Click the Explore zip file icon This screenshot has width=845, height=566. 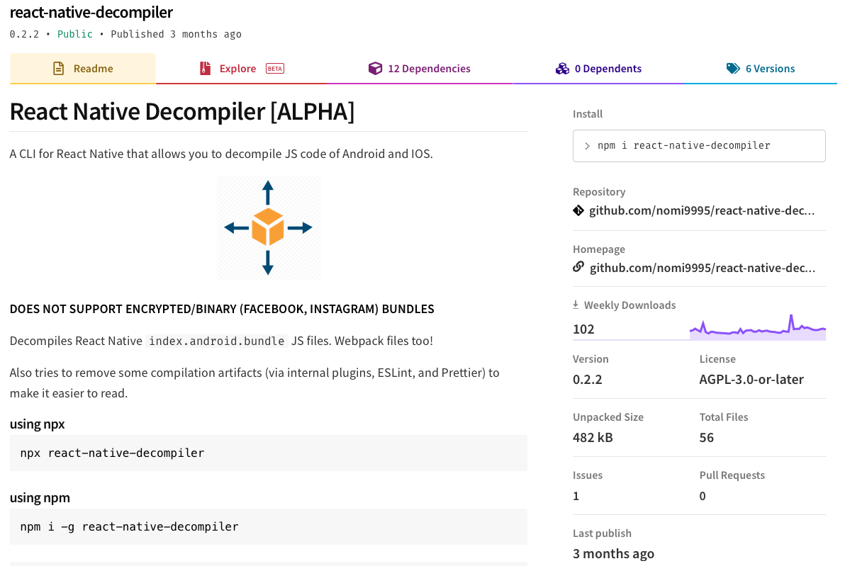pyautogui.click(x=206, y=69)
